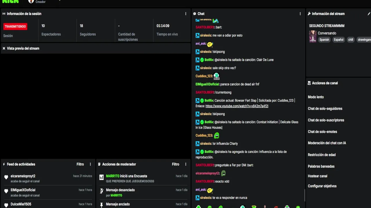Viewport: 371px width, 208px height.
Task: Click the pencil icon to edit stream info
Action: click(369, 14)
